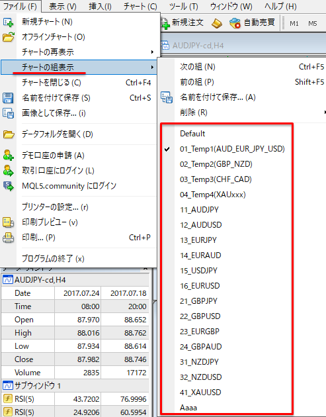Click the サブウィンドウ 1 icon
The image size is (326, 417).
[x=7, y=385]
